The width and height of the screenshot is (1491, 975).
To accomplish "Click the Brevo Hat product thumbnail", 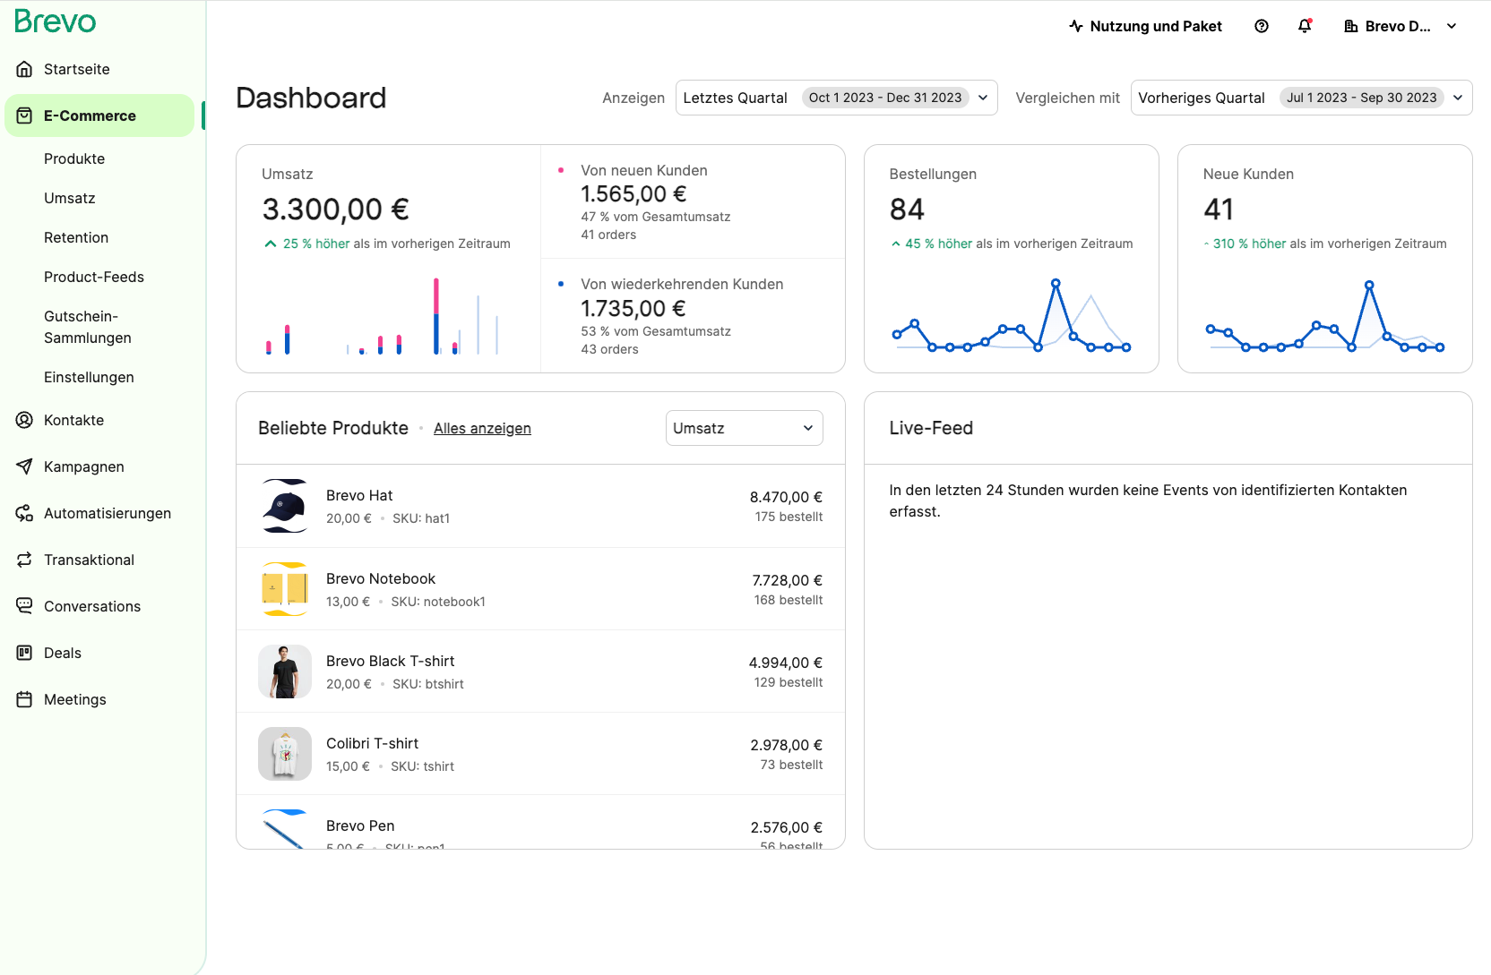I will coord(285,506).
